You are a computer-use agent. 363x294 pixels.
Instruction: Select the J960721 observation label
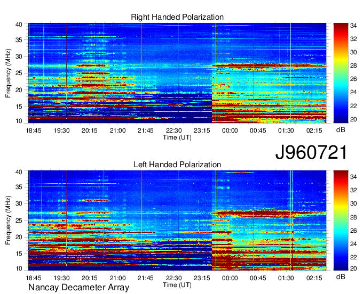(x=311, y=152)
